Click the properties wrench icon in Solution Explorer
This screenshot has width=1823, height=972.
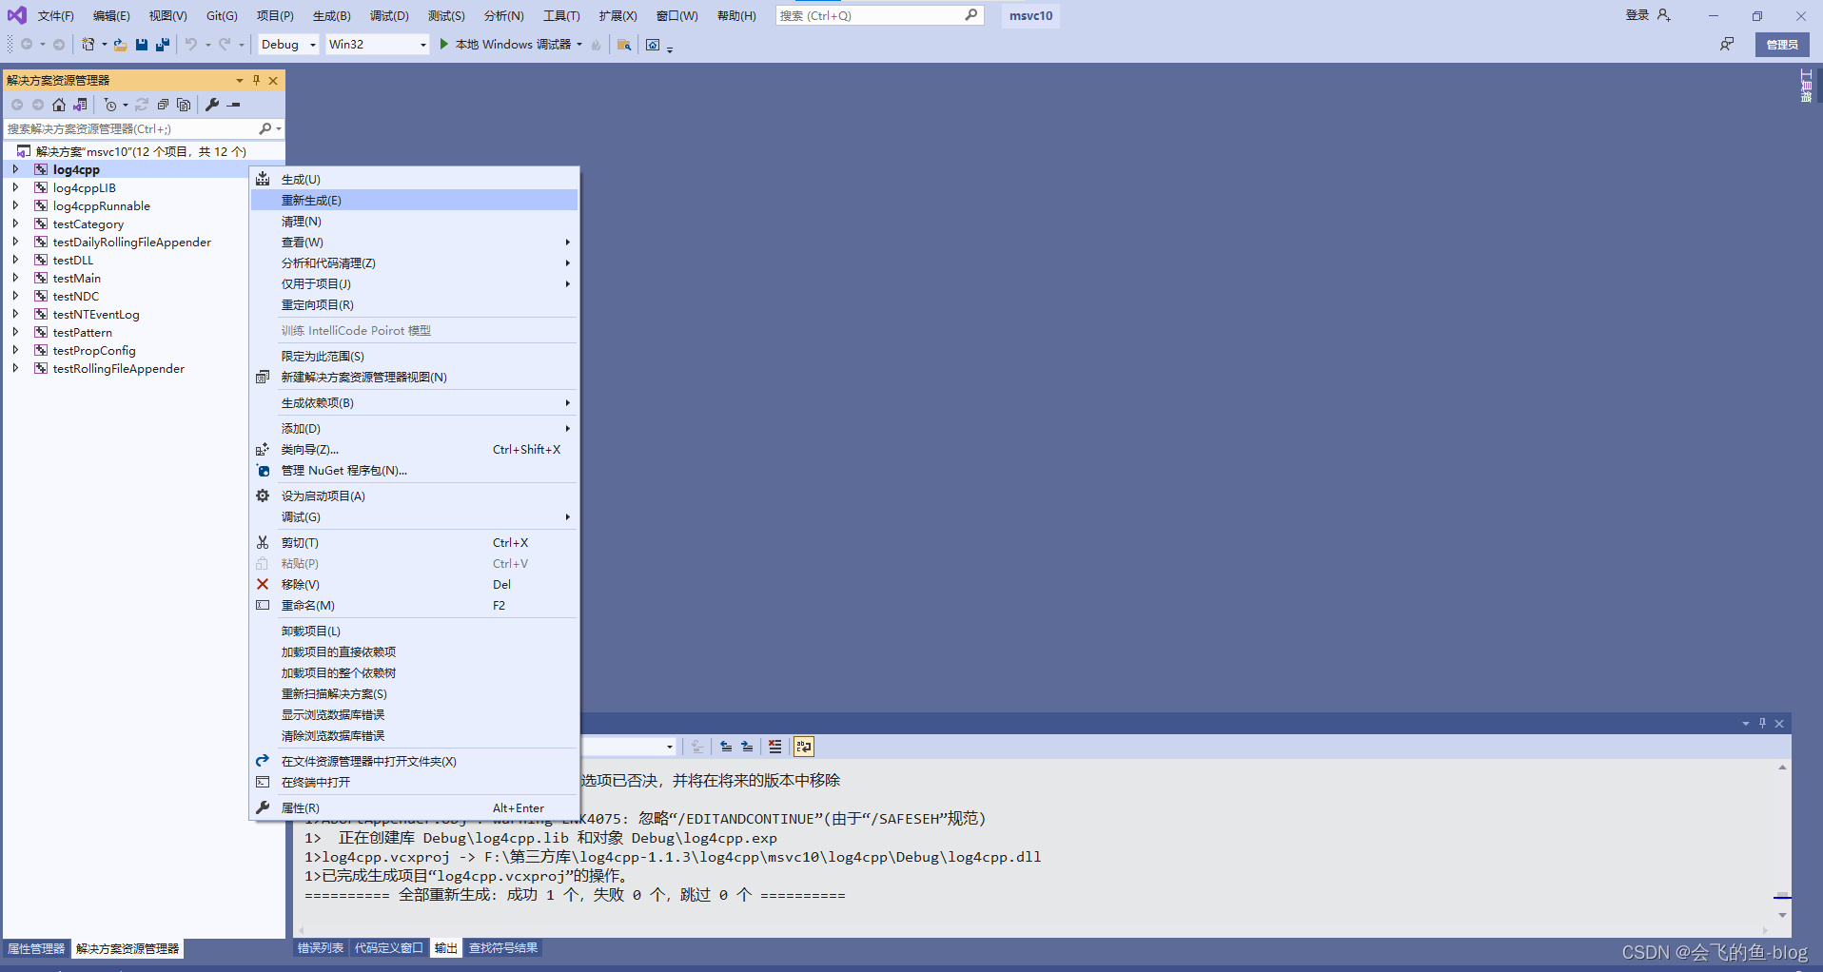click(x=212, y=105)
